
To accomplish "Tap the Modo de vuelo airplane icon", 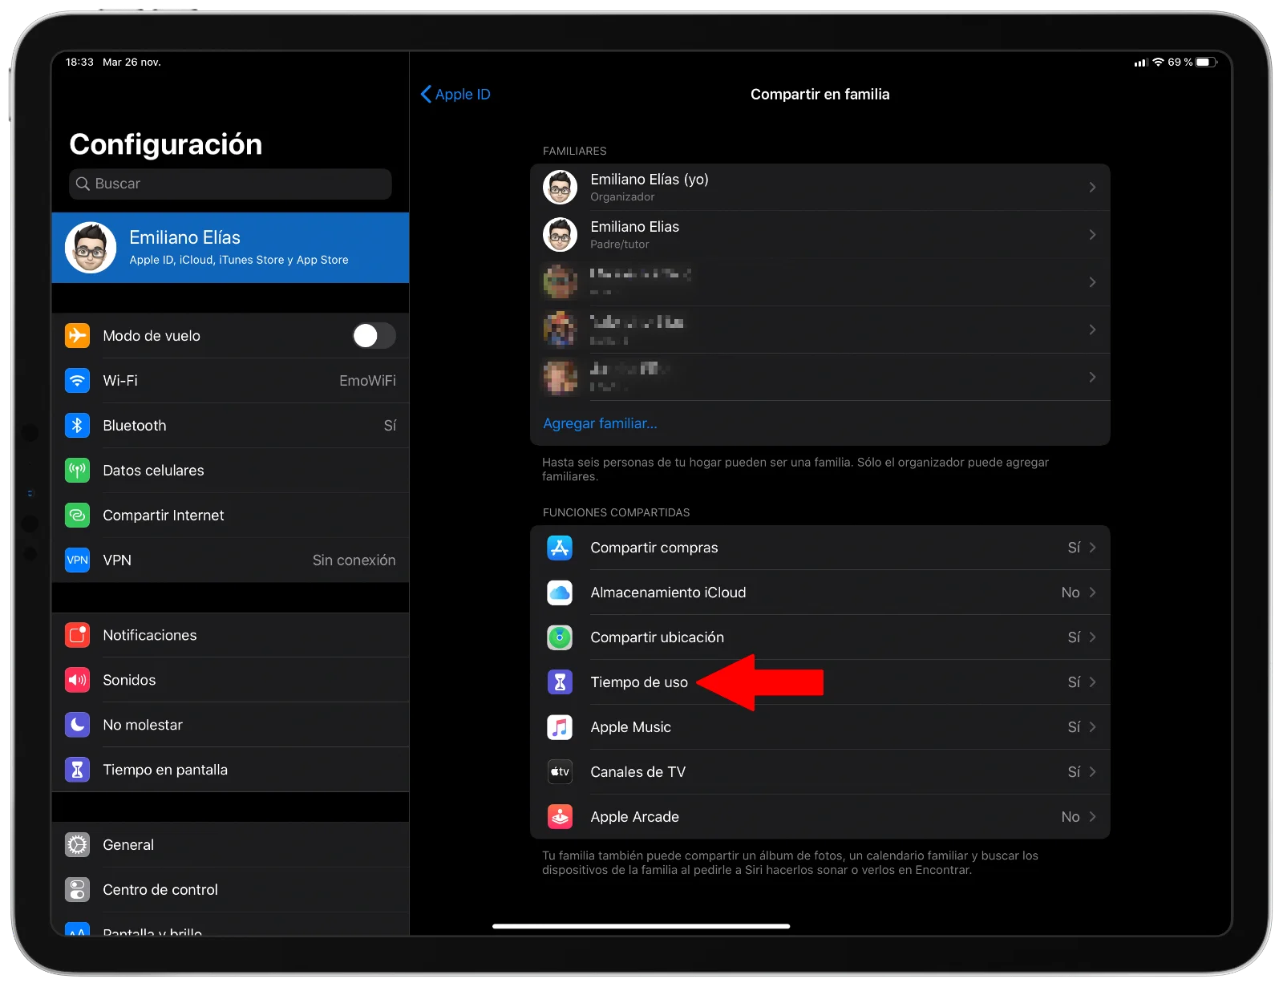I will (x=77, y=335).
